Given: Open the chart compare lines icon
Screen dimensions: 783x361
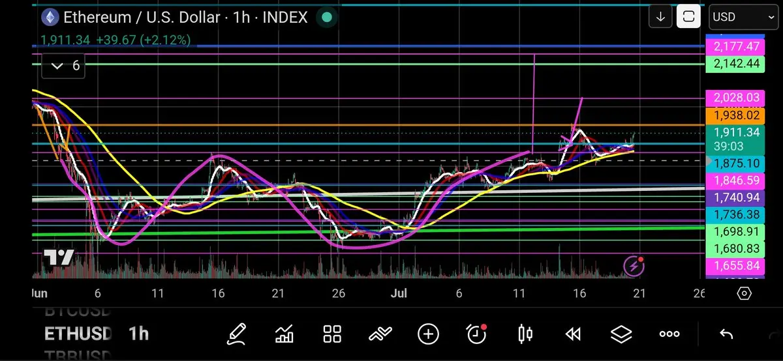Looking at the screenshot, I should click(380, 334).
